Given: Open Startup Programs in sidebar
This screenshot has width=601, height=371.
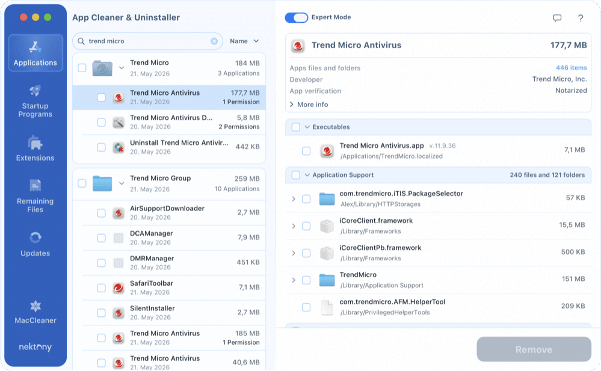Looking at the screenshot, I should point(35,101).
